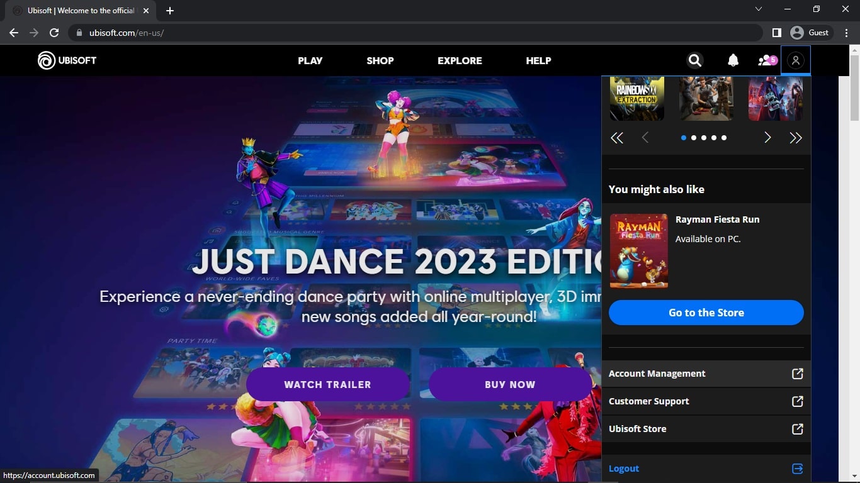Select the fifth carousel dot
This screenshot has height=483, width=860.
tap(724, 138)
